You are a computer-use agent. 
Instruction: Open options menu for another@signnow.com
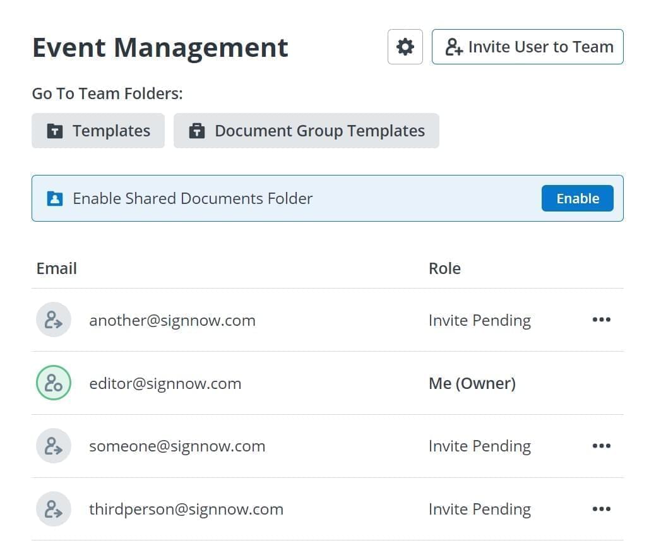point(601,320)
